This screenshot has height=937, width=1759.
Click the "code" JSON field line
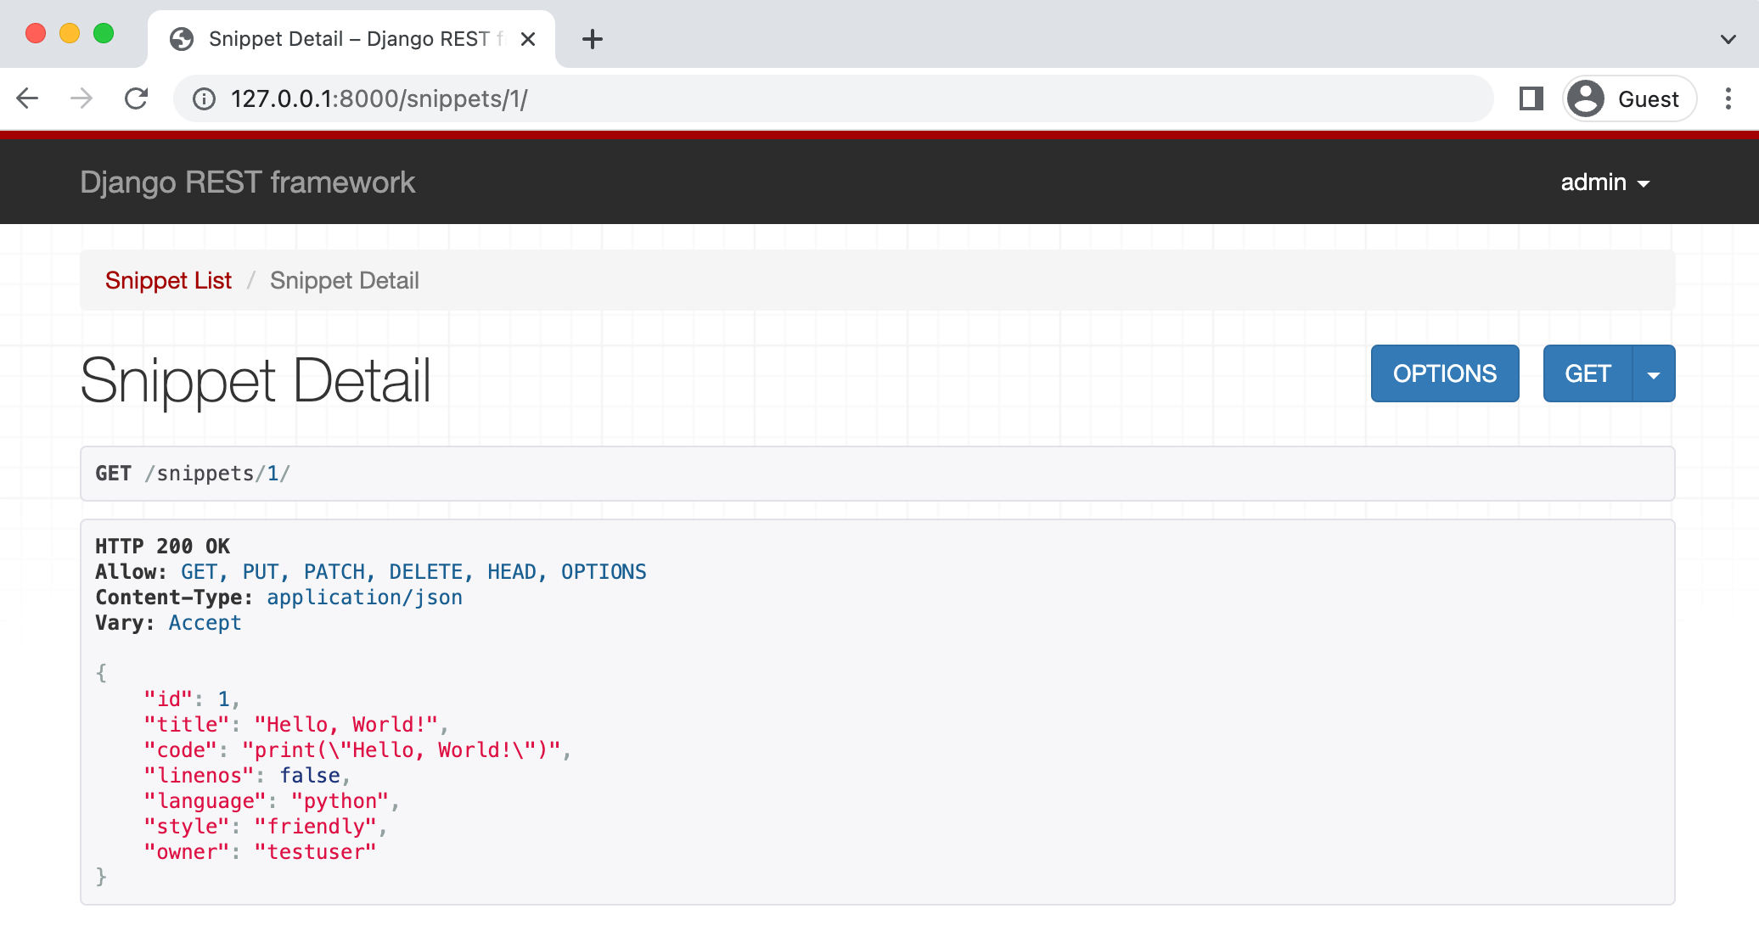357,750
